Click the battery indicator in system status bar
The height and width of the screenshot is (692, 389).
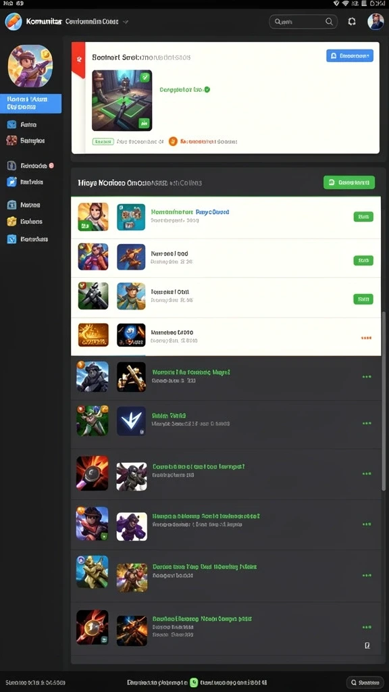pyautogui.click(x=365, y=3)
